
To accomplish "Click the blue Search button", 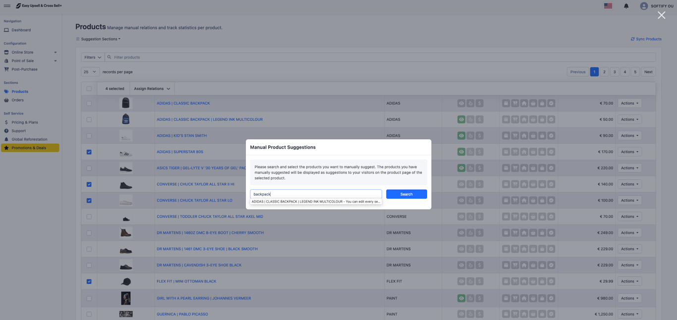I will tap(406, 194).
